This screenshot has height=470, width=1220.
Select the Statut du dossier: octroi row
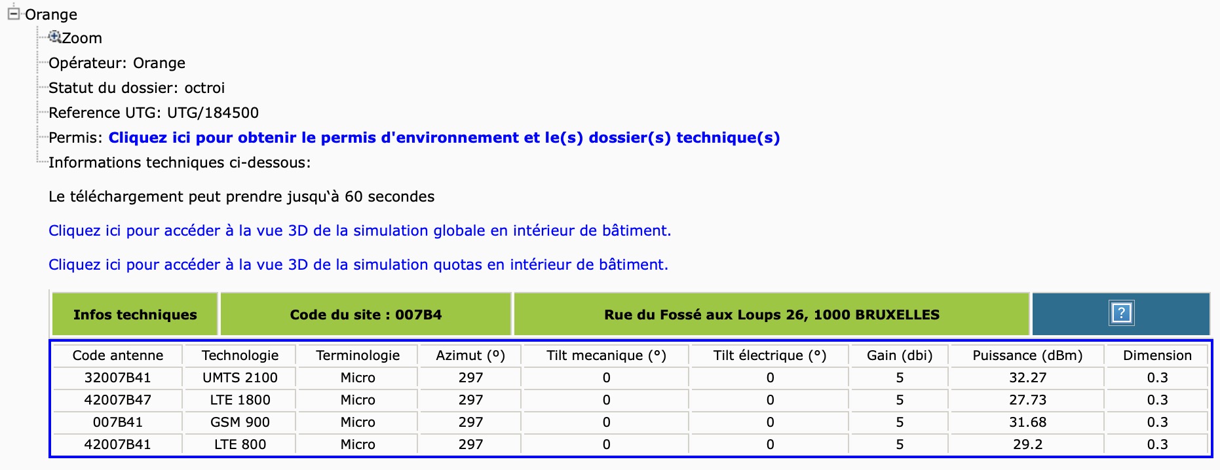coord(136,88)
